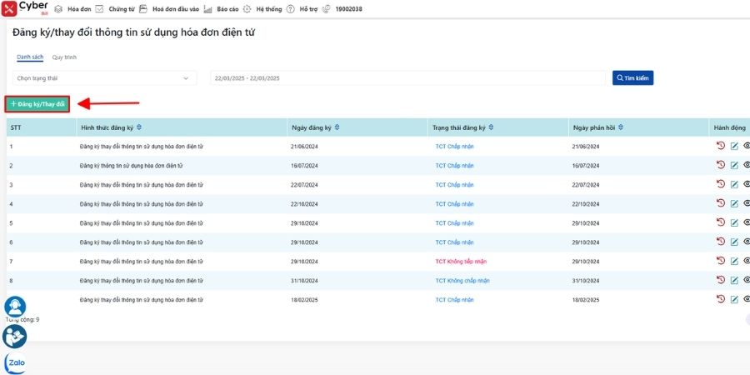This screenshot has height=375, width=750.
Task: Toggle the eye view icon in row 9
Action: click(x=747, y=298)
